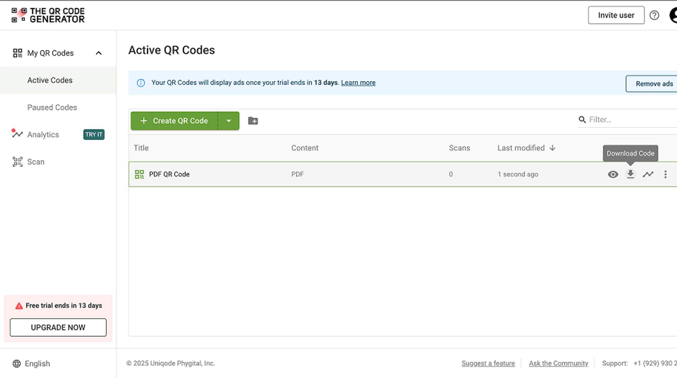Open the help question mark icon
Screen dimensions: 677x378
coord(654,15)
